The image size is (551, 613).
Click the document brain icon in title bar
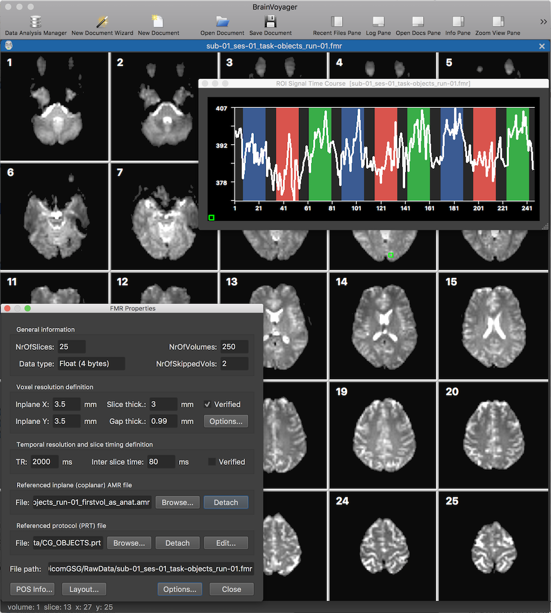[8, 46]
